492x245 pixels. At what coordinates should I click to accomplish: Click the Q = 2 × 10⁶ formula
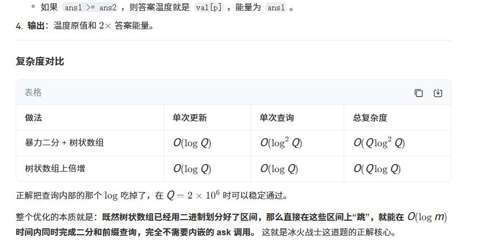[x=193, y=195]
